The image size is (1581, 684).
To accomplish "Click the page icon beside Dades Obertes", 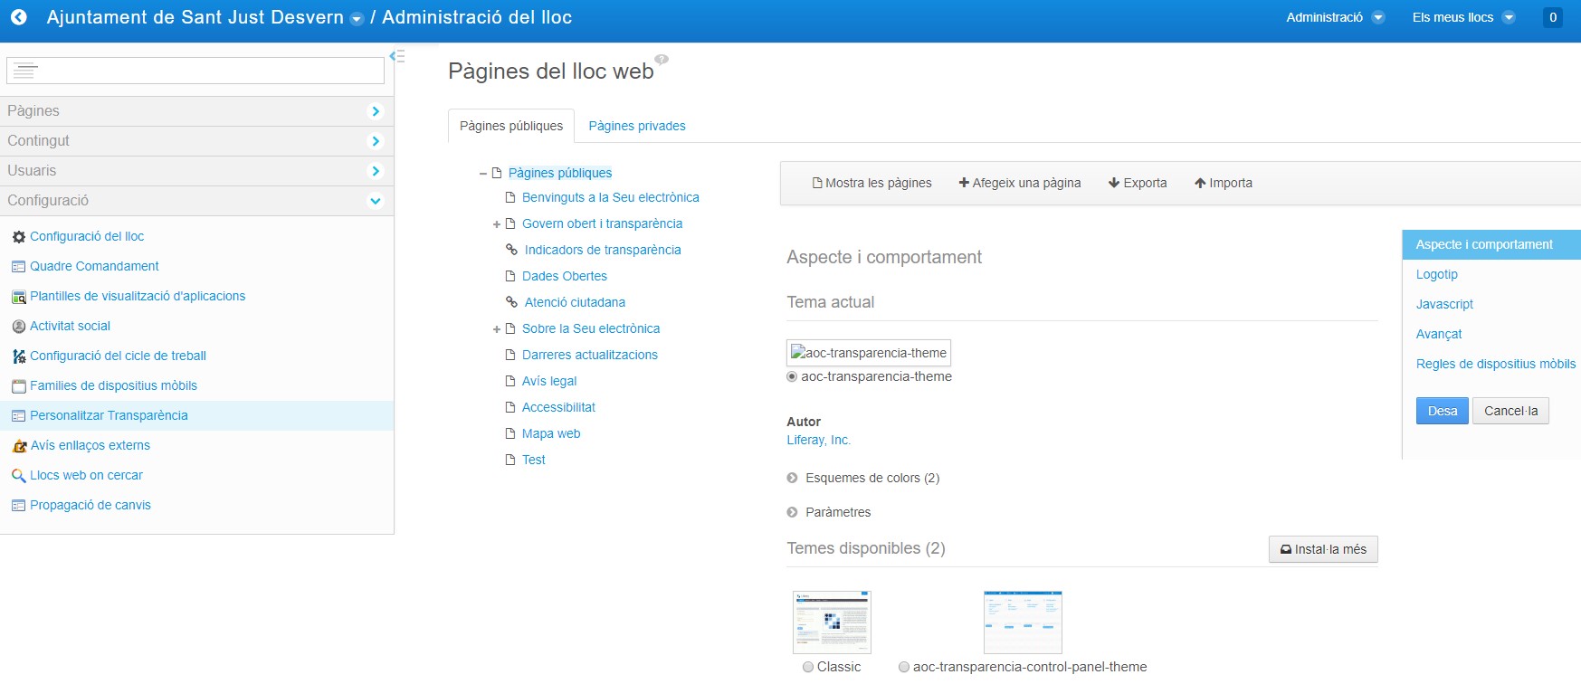I will [x=510, y=276].
